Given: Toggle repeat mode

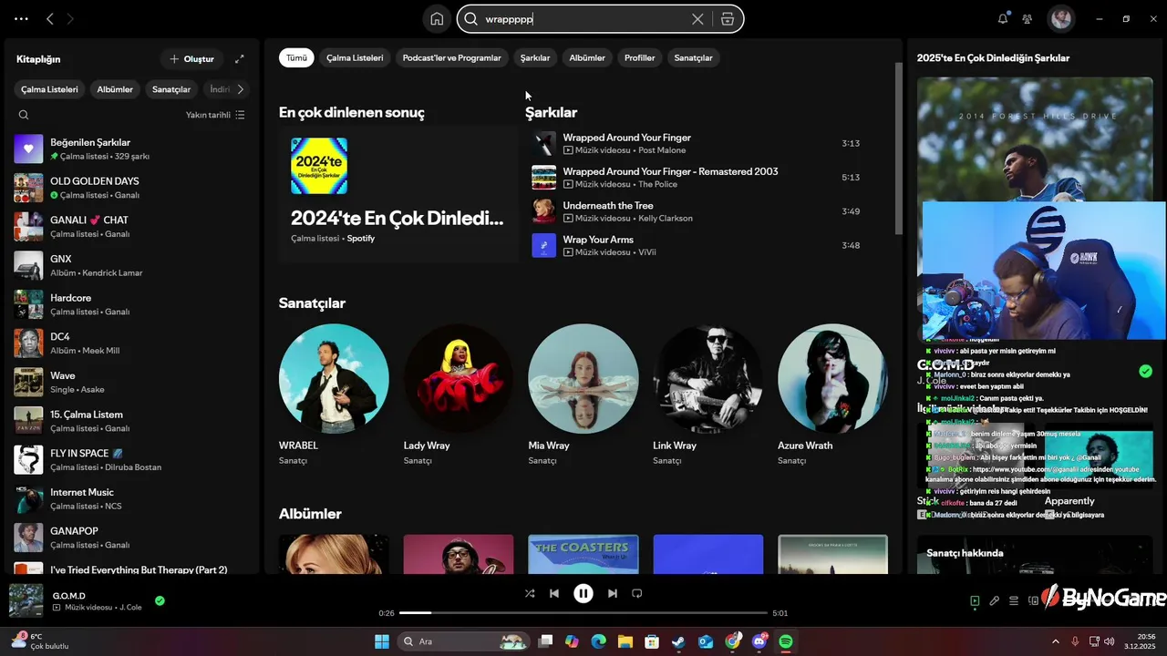Looking at the screenshot, I should coord(637,593).
